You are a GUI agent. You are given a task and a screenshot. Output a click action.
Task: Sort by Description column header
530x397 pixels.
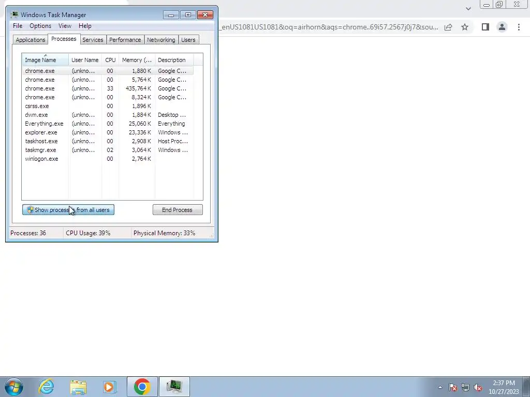pyautogui.click(x=174, y=60)
